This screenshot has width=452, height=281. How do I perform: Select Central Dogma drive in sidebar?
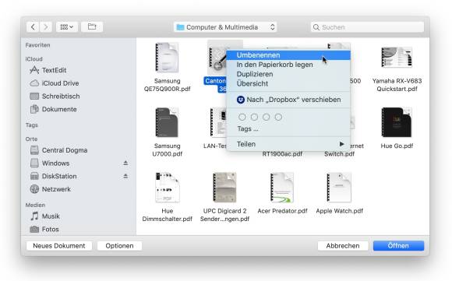click(58, 150)
